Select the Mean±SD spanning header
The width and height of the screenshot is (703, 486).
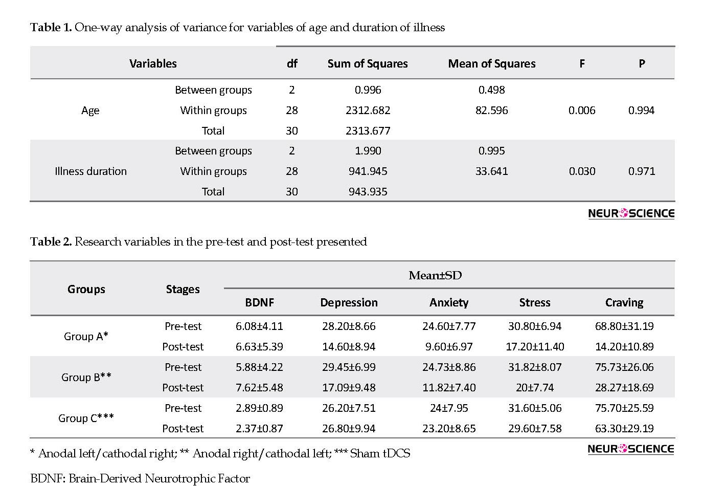[x=435, y=276]
